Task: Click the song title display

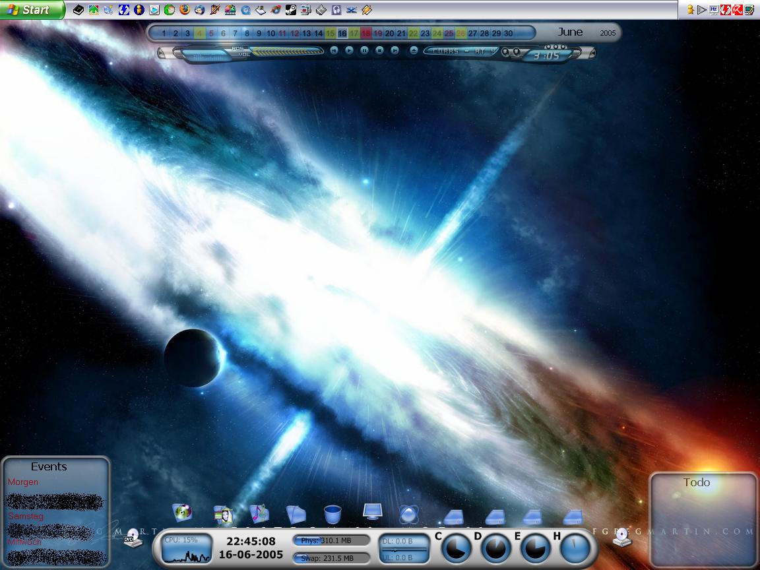Action: pos(461,51)
